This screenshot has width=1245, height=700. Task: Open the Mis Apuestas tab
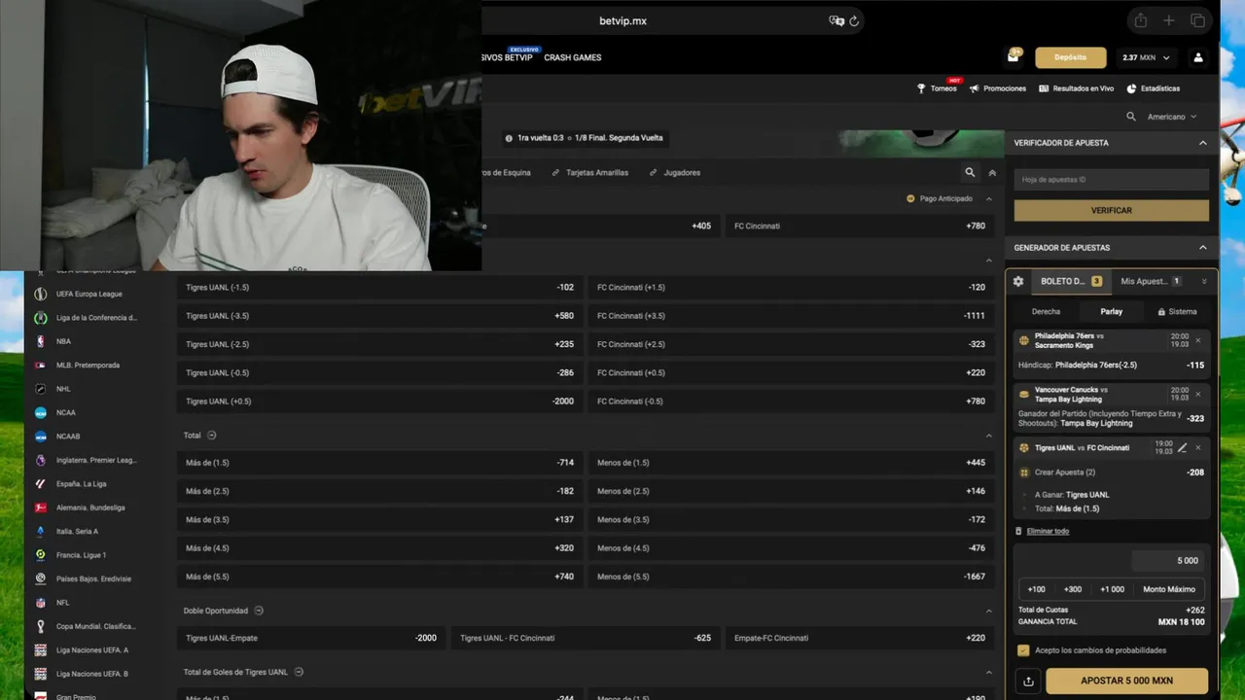click(1151, 281)
